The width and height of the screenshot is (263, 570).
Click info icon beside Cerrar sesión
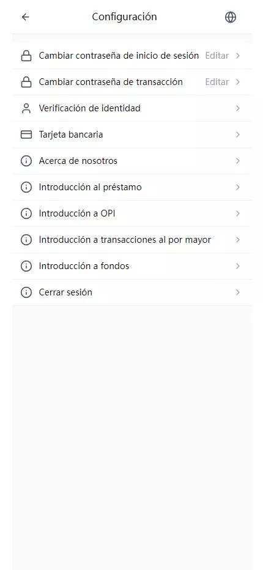26,292
